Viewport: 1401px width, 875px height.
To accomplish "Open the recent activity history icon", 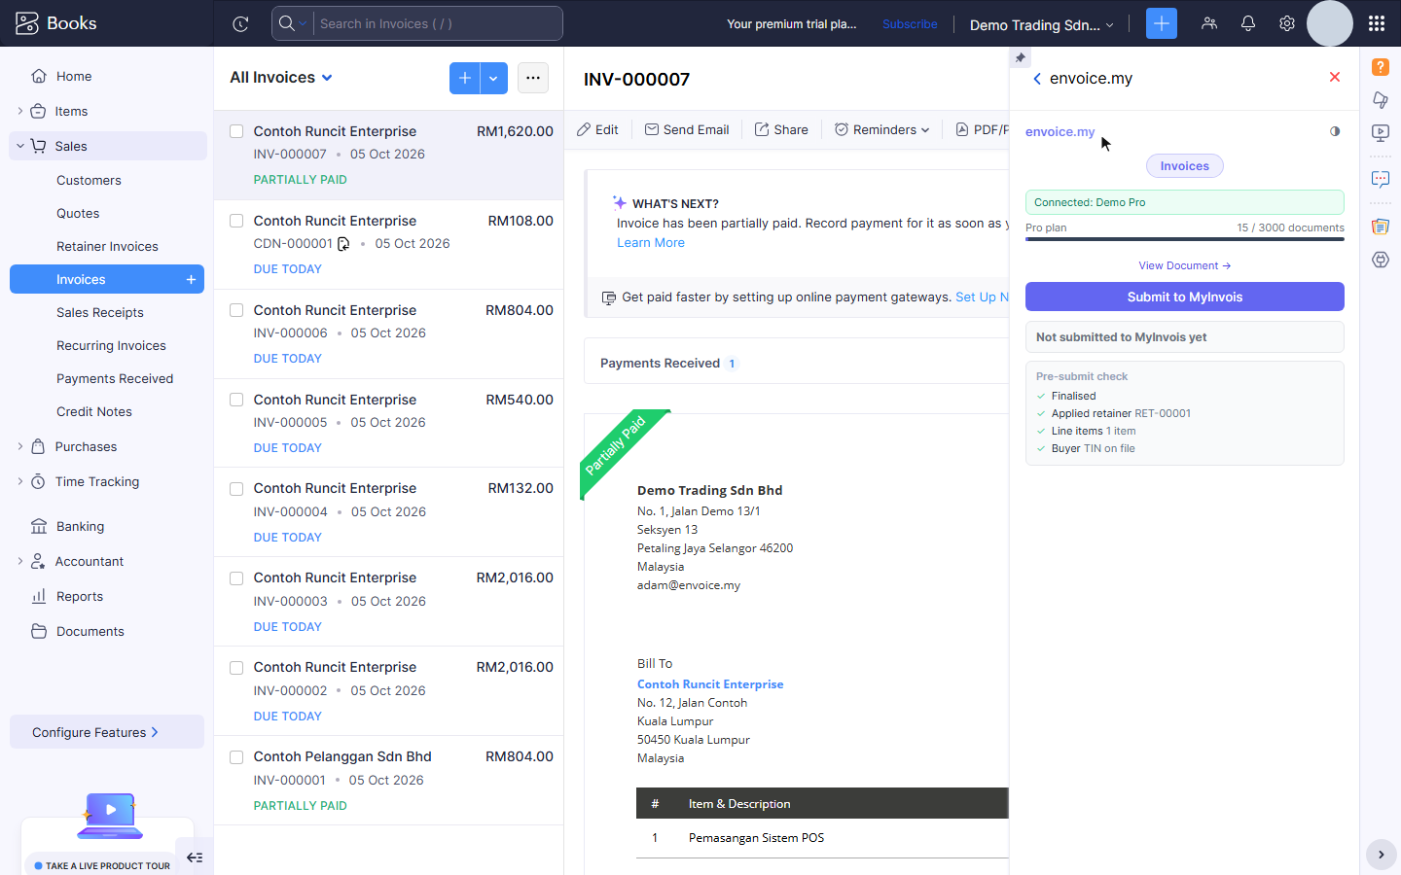I will pyautogui.click(x=240, y=23).
